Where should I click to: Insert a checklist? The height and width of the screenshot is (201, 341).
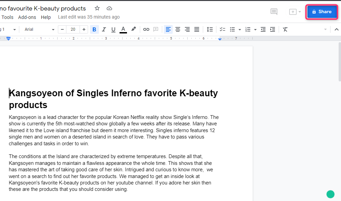(x=222, y=29)
